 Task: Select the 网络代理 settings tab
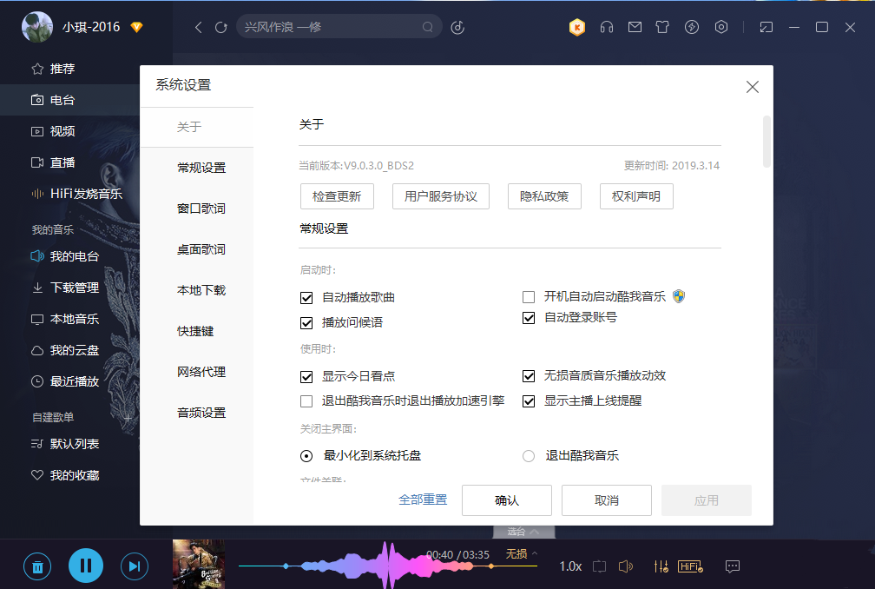[x=201, y=372]
